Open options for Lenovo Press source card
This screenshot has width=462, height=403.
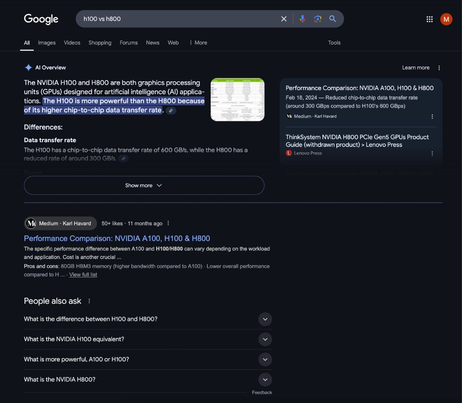[432, 153]
